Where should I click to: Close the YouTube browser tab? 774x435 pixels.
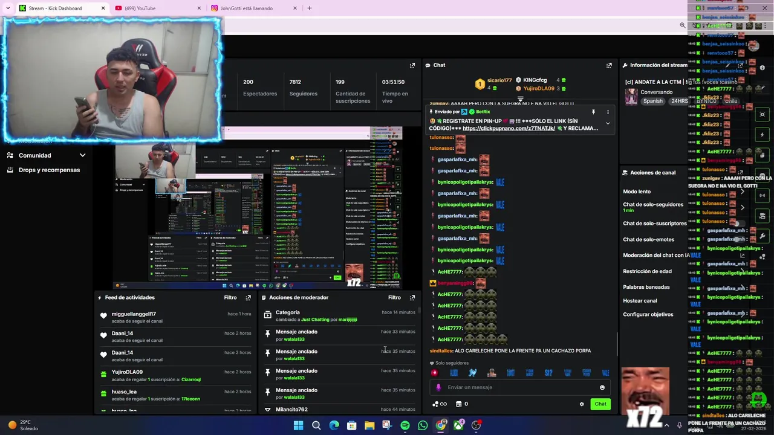(x=199, y=8)
